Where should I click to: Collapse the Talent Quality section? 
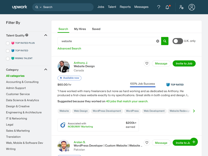tap(46, 35)
